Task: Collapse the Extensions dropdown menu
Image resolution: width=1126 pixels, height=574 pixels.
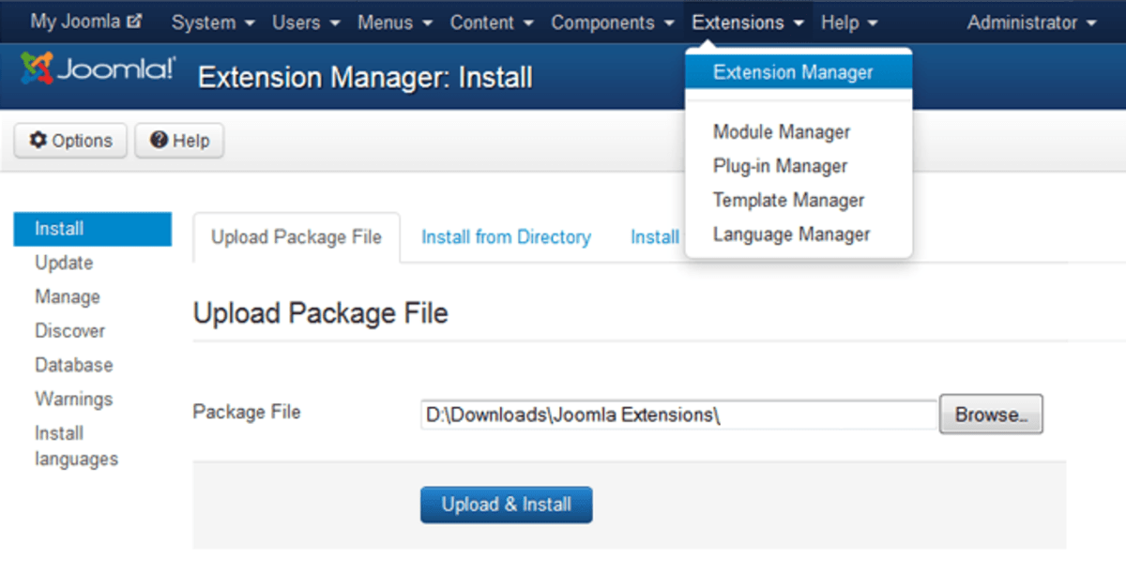Action: point(748,23)
